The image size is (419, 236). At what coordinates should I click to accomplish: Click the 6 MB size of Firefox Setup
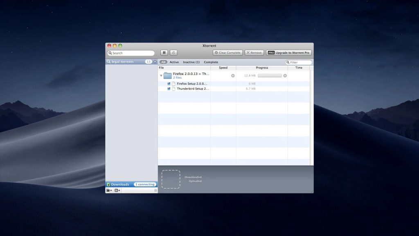(x=252, y=84)
